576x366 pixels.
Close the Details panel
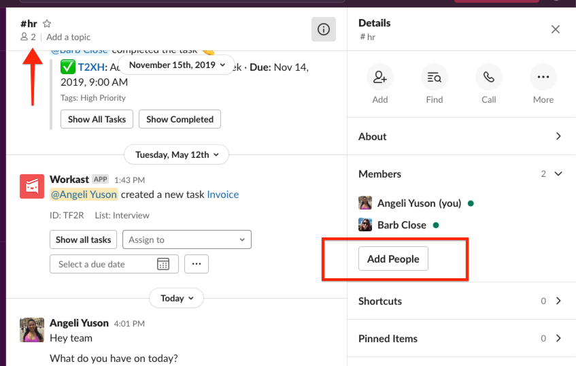click(556, 29)
